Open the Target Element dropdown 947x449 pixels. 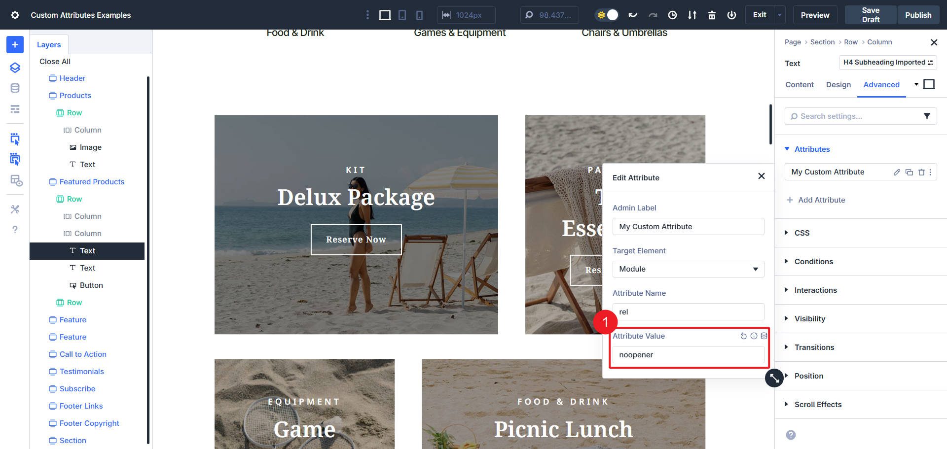point(688,269)
